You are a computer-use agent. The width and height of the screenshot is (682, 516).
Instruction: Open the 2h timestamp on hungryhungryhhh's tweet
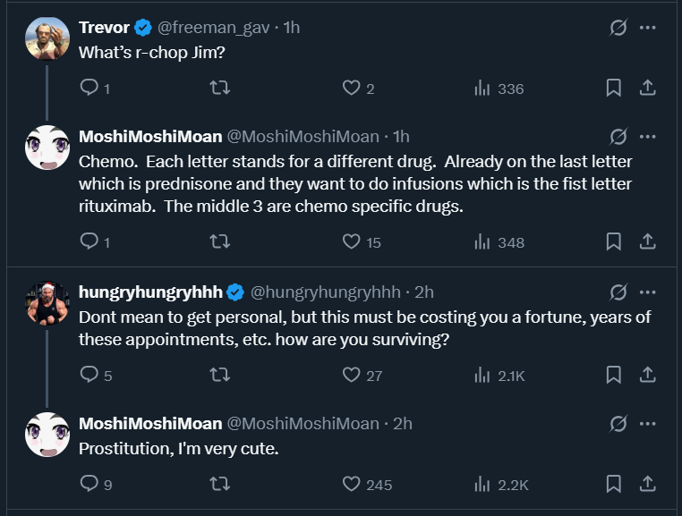tap(424, 292)
